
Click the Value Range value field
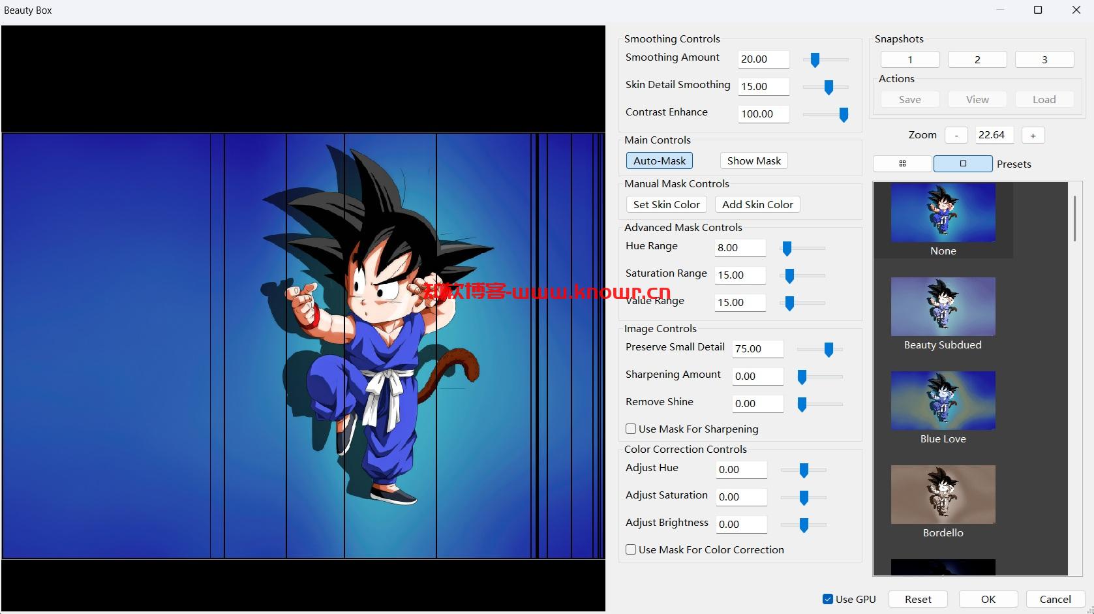pos(740,303)
